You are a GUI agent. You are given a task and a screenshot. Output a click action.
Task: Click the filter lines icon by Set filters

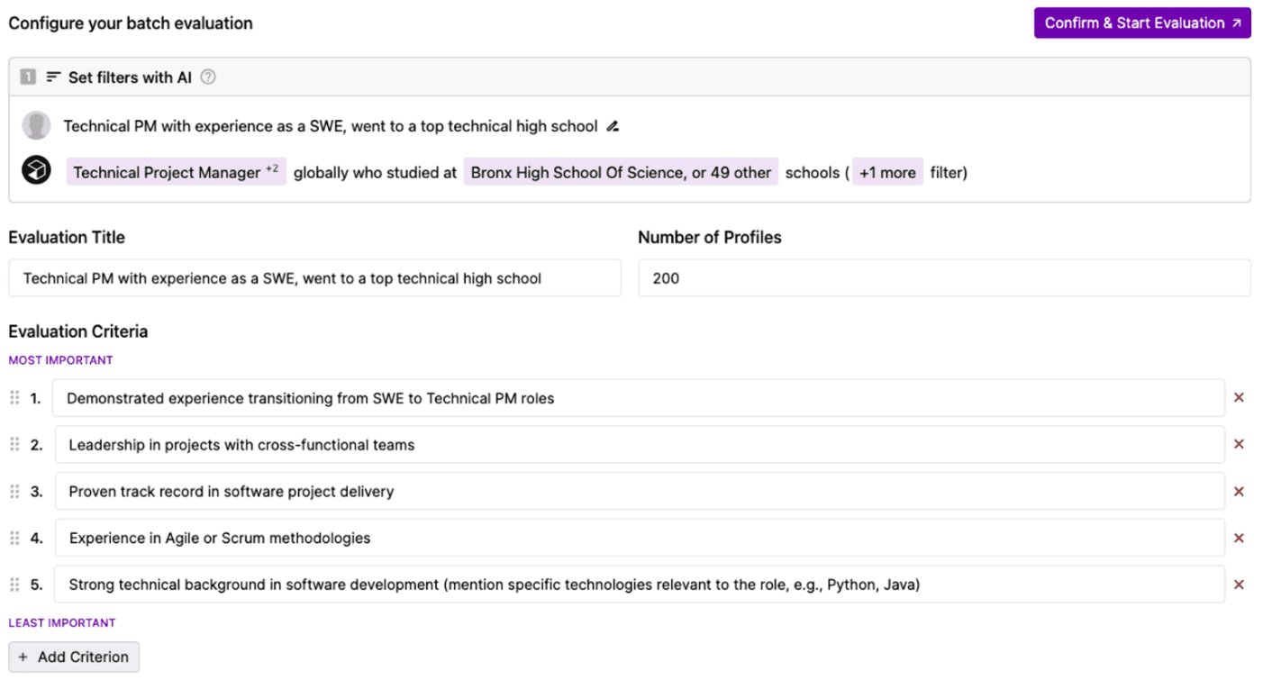click(x=54, y=77)
